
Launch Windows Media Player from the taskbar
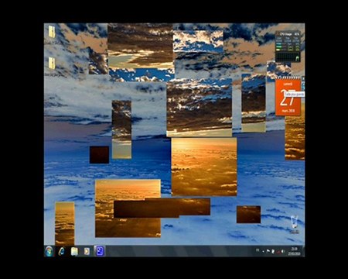(x=87, y=251)
